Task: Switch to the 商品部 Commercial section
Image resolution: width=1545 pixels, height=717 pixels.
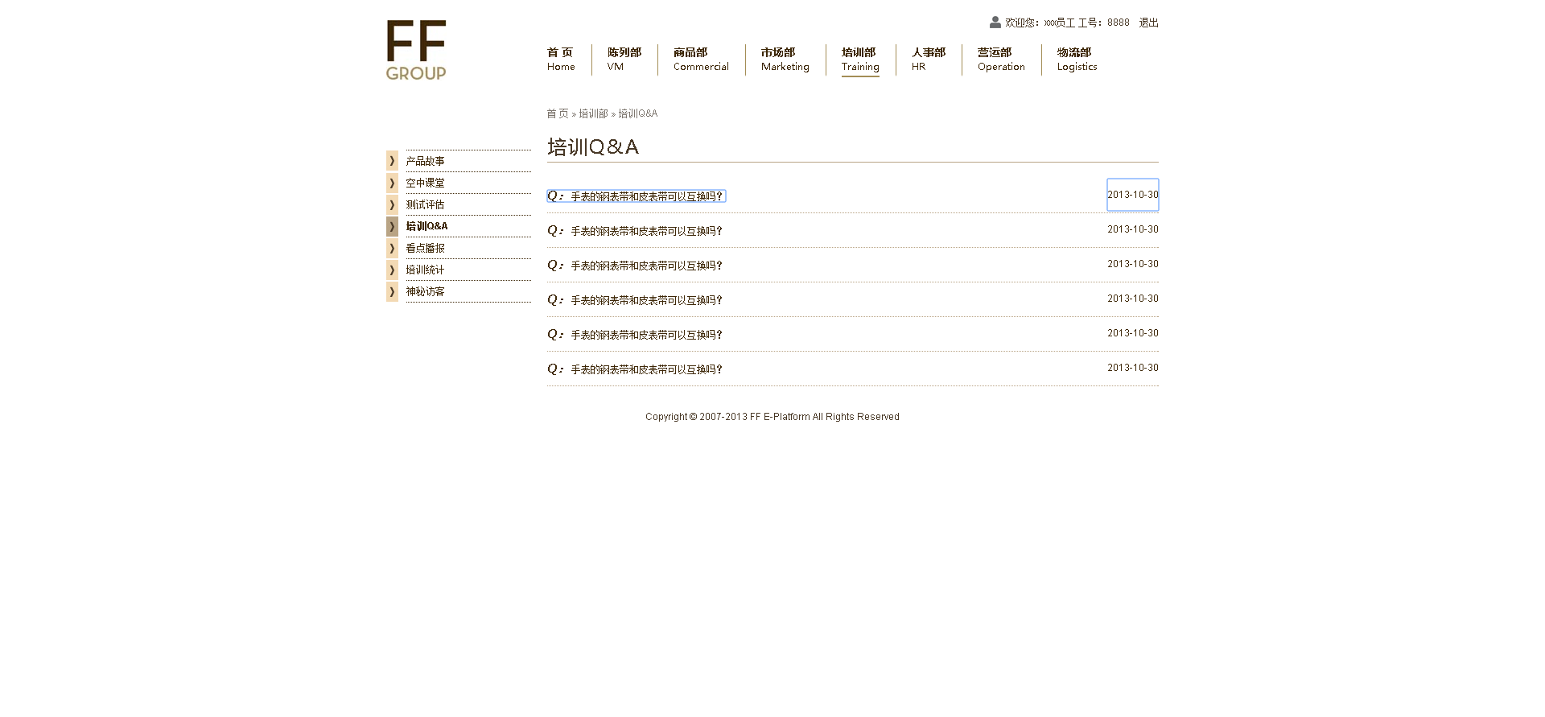Action: 701,60
